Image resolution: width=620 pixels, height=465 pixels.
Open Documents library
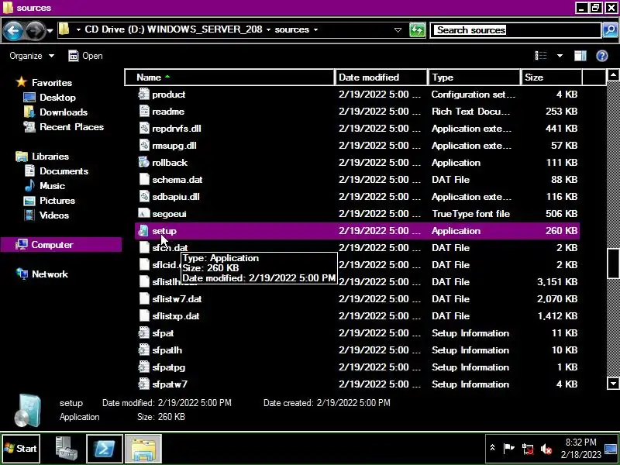click(x=64, y=171)
